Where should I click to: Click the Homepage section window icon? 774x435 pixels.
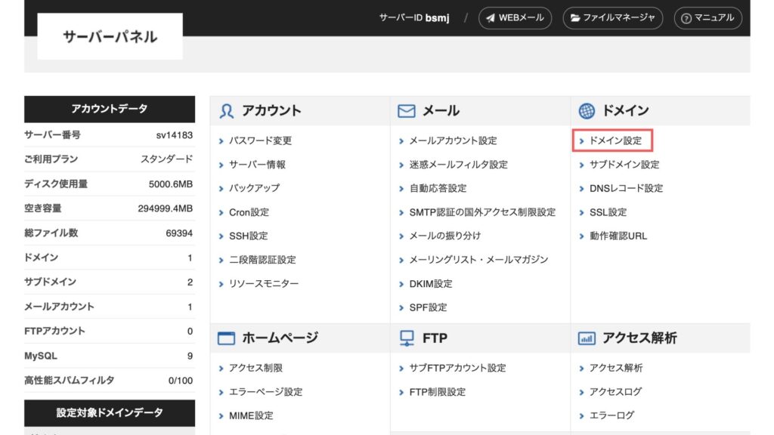226,338
